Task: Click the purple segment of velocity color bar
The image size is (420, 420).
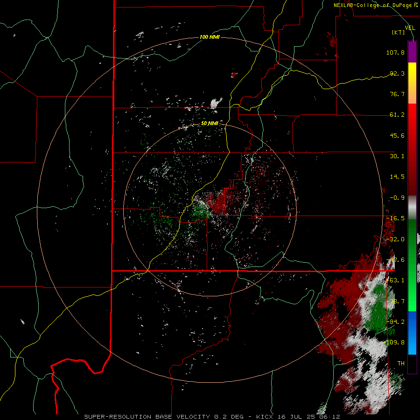Action: coord(412,52)
